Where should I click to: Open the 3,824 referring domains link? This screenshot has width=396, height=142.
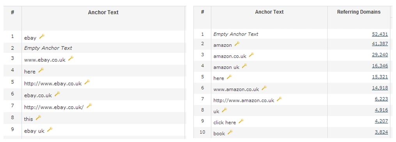point(381,132)
